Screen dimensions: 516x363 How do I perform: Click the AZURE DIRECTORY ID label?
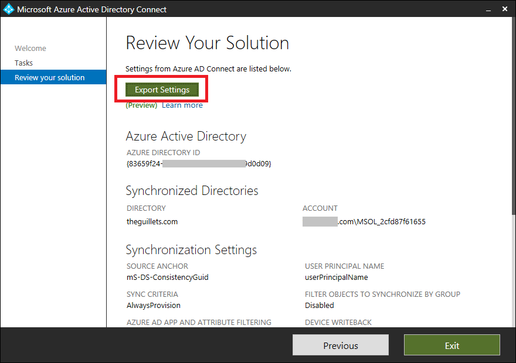click(163, 152)
